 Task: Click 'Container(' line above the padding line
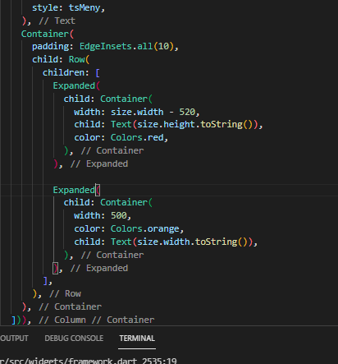pyautogui.click(x=48, y=34)
